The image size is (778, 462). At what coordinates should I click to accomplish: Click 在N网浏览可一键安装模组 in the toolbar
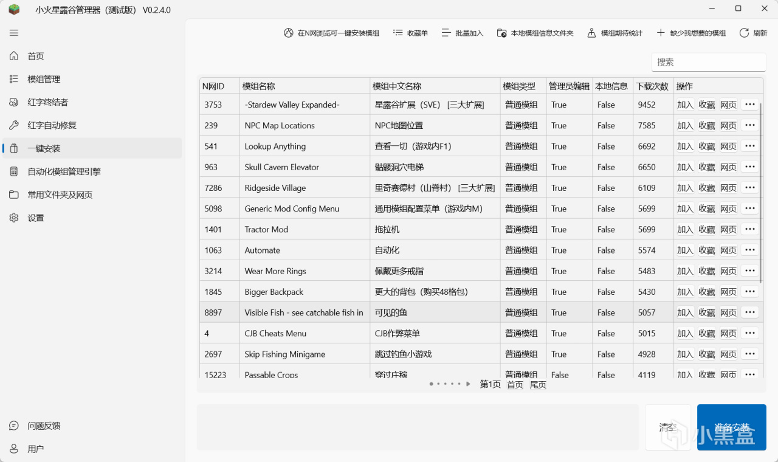[331, 33]
